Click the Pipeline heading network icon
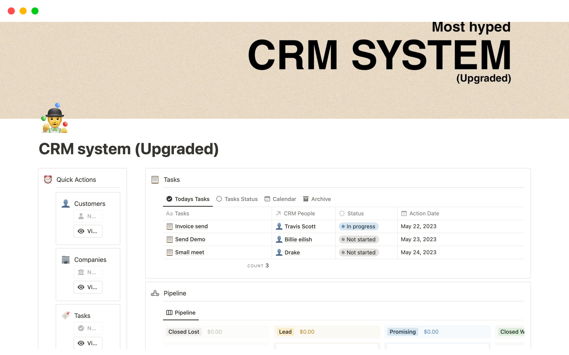Screen dimensions: 569x355 155,293
